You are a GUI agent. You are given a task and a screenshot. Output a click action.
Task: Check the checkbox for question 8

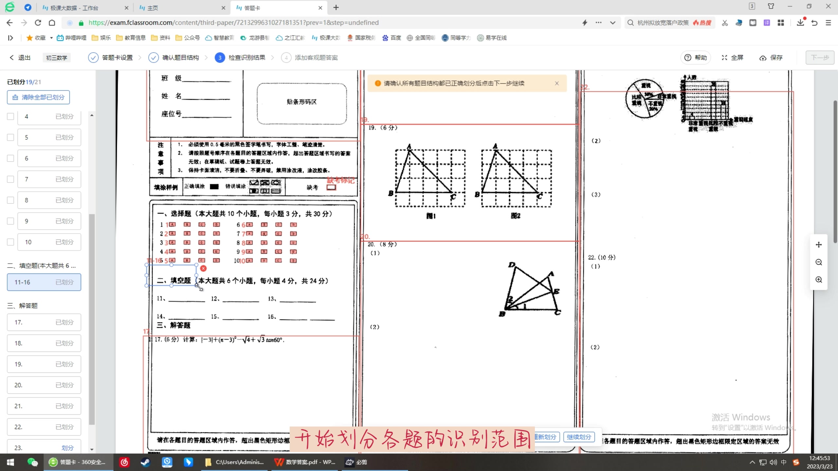pos(10,200)
